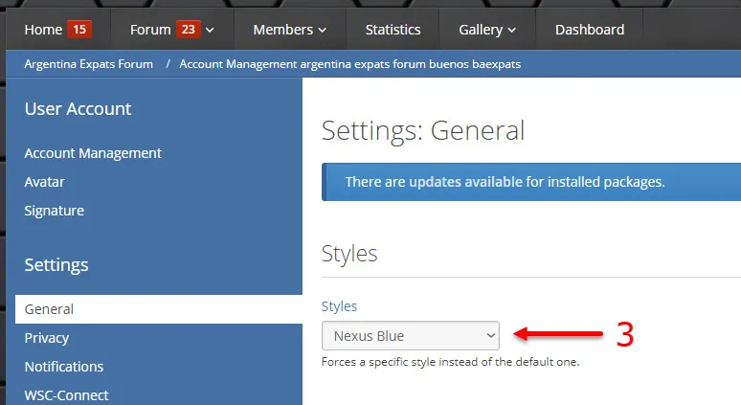Open the Styles select box showing Nexus Blue
741x405 pixels.
[411, 336]
